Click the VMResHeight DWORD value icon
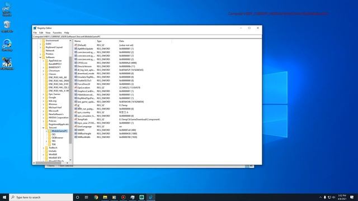358x201 pixels. tap(76, 133)
